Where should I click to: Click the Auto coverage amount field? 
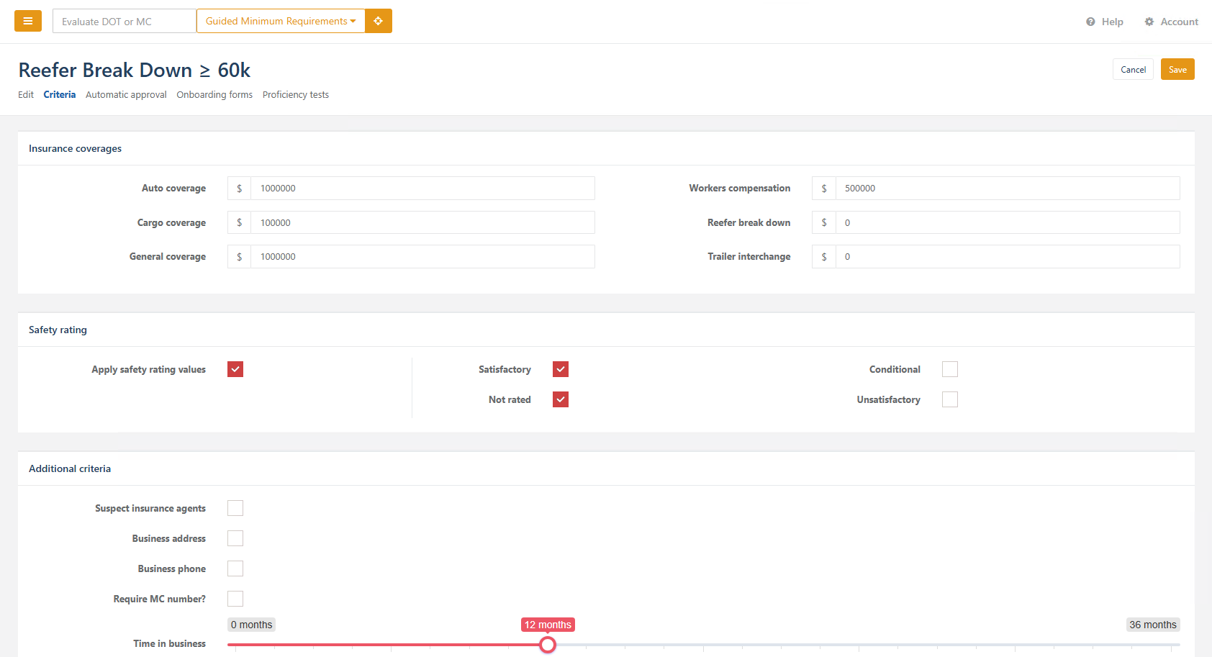(422, 189)
